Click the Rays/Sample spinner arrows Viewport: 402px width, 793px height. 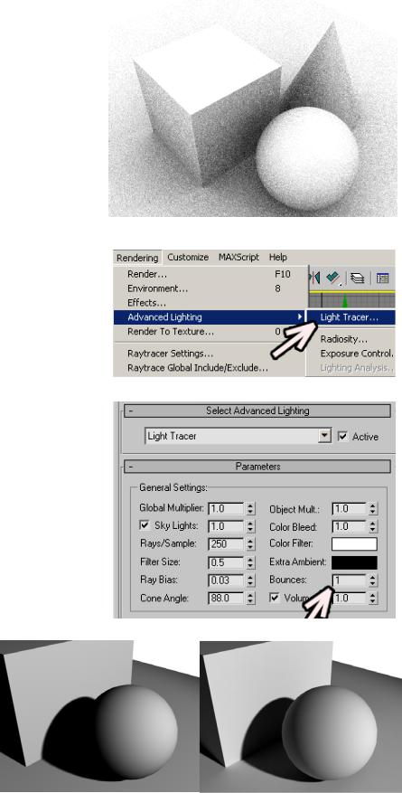click(250, 544)
